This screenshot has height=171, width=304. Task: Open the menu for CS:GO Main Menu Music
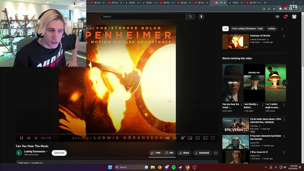tap(284, 120)
